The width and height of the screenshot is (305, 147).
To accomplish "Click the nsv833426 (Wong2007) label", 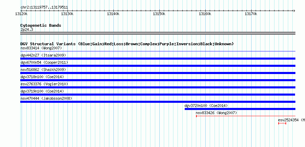I will point(216,113).
